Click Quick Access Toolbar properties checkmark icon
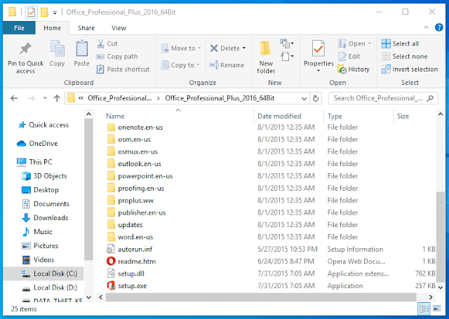This screenshot has width=449, height=319. 32,12
